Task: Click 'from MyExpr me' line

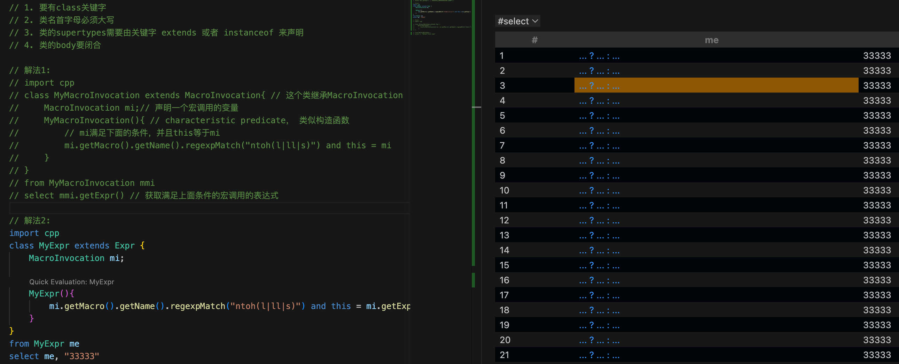Action: click(x=44, y=344)
